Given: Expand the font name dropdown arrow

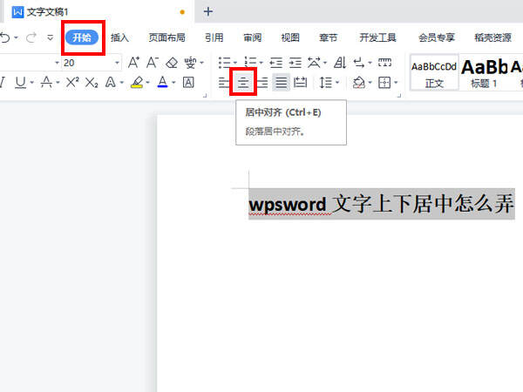Looking at the screenshot, I should (x=57, y=63).
